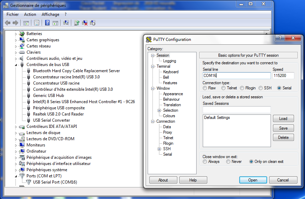Screen dimensions: 305x199
Task: Click the Disable device toolbar icon (down arrow)
Action: tap(93, 23)
